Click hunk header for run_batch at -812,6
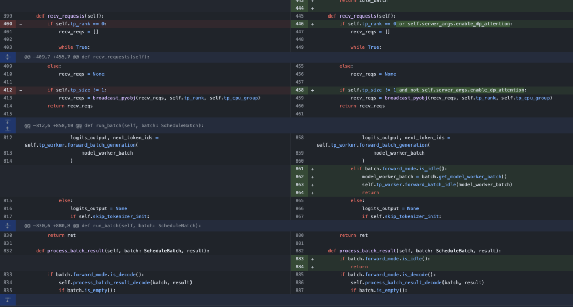573x307 pixels. tap(114, 125)
